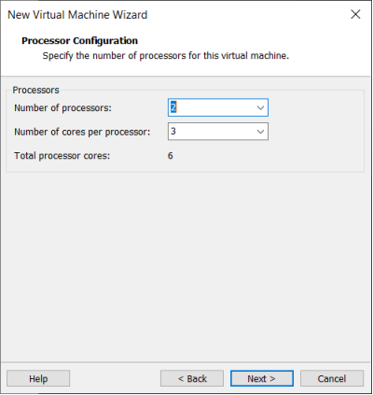Select the highlighted 2 in the processors field
Image resolution: width=373 pixels, height=395 pixels.
click(x=173, y=107)
